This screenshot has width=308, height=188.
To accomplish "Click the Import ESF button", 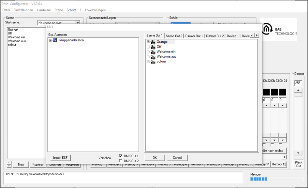I will tap(60, 158).
